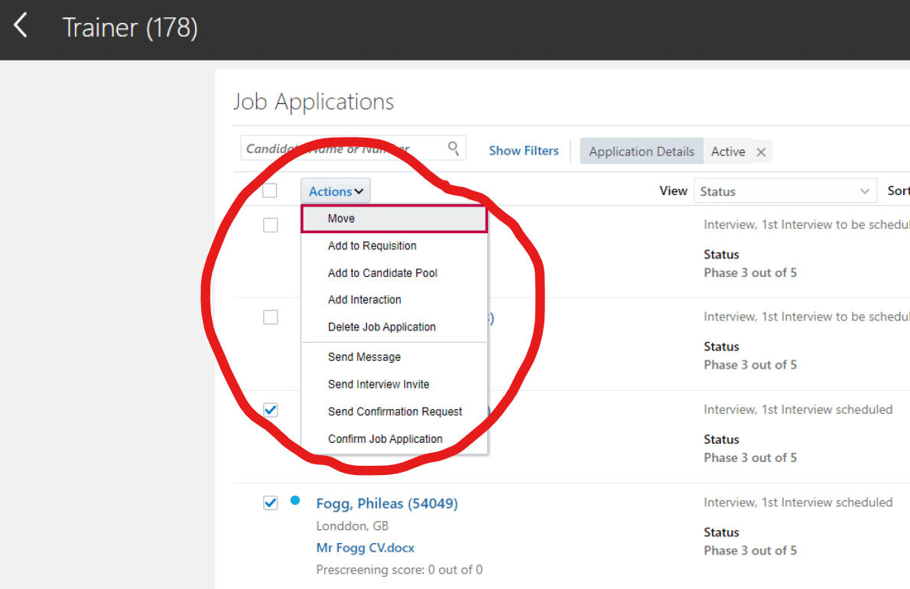The width and height of the screenshot is (910, 589).
Task: Uncheck the Fogg, Phileas checkbox
Action: coord(270,503)
